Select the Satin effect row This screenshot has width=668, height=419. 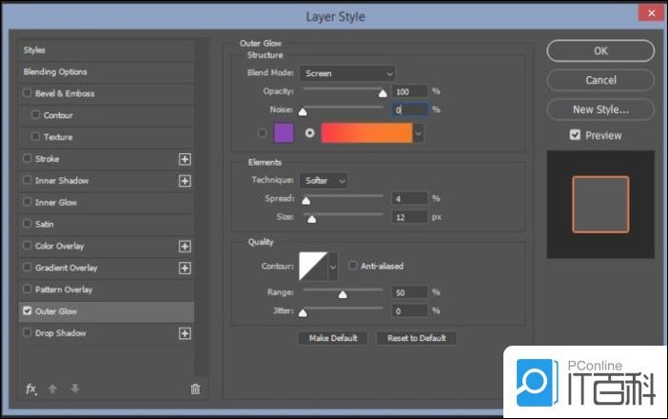pyautogui.click(x=106, y=224)
